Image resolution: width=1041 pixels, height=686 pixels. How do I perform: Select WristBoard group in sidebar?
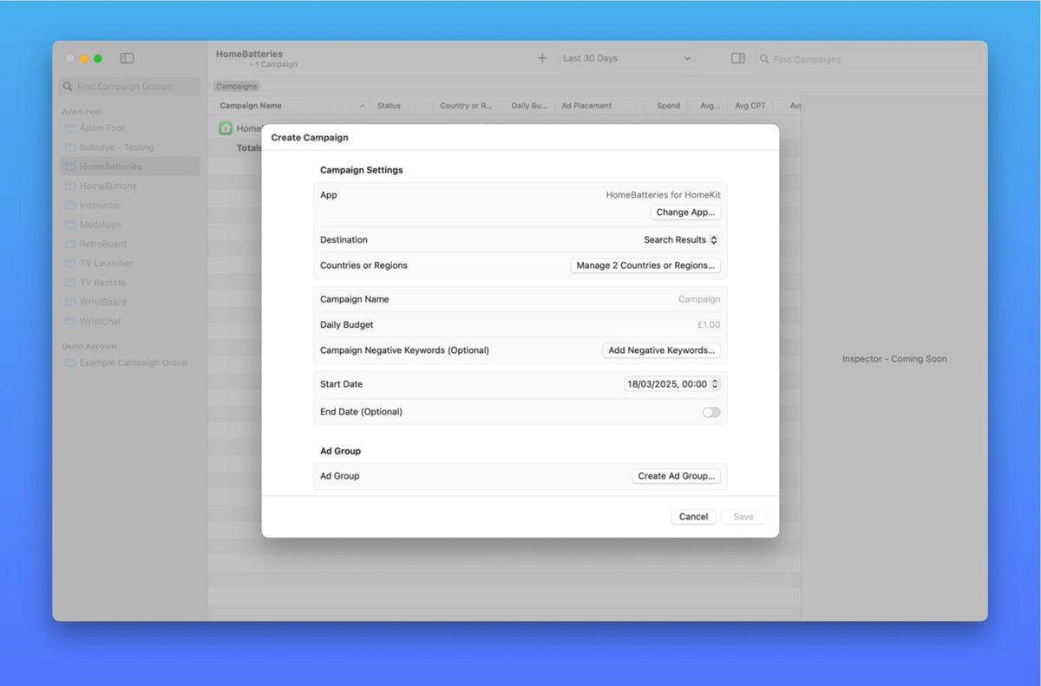129,302
